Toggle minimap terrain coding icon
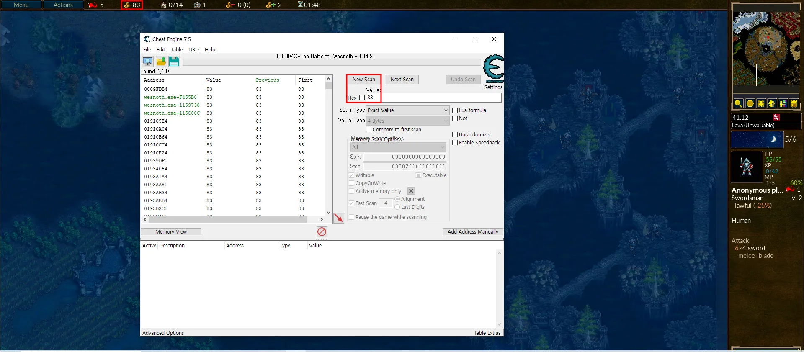 pos(794,103)
